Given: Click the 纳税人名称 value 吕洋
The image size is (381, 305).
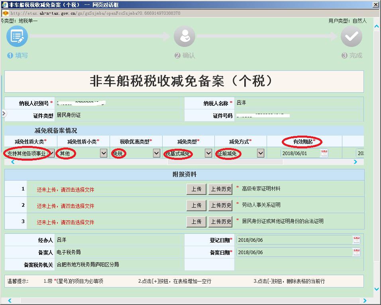Looking at the screenshot, I should point(241,103).
